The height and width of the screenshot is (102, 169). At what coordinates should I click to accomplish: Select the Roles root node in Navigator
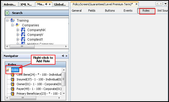click(15, 70)
